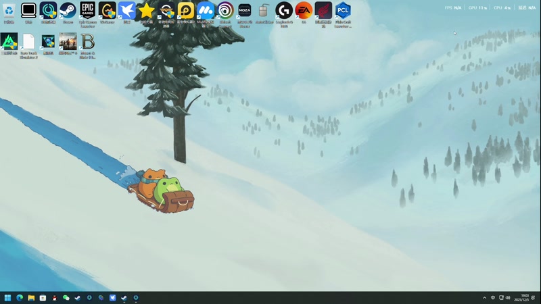The image size is (541, 304).
Task: Open Microsoft Store taskbar icon
Action: pos(43,297)
